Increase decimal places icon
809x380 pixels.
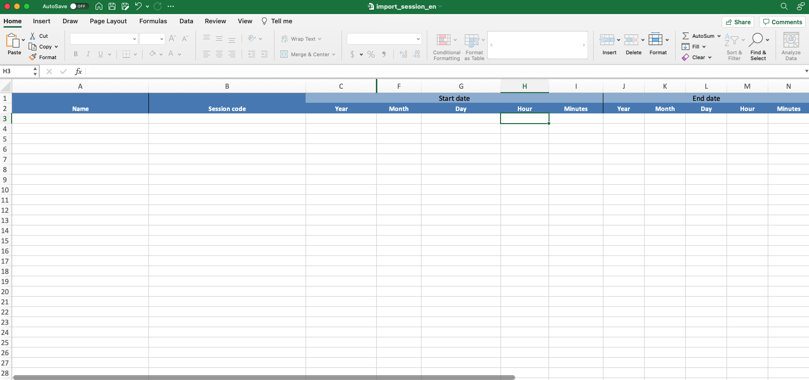pyautogui.click(x=404, y=54)
